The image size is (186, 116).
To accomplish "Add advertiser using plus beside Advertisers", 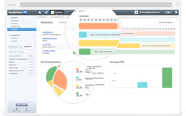I will [x=21, y=47].
